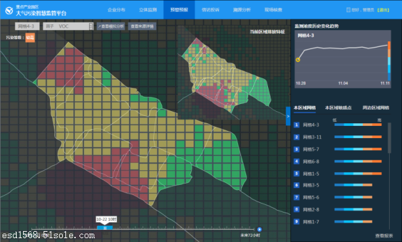The width and height of the screenshot is (402, 242).
Task: Click the 网格4-3 grid selector field
Action: pyautogui.click(x=27, y=26)
